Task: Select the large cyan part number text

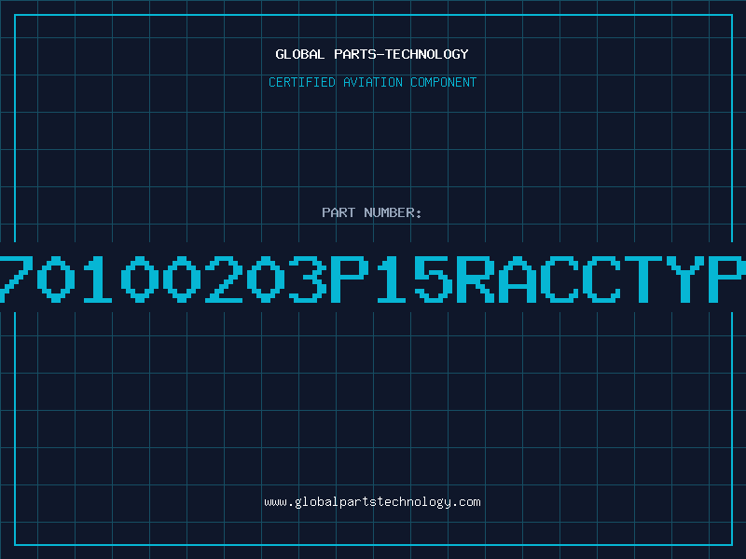Action: coord(373,279)
